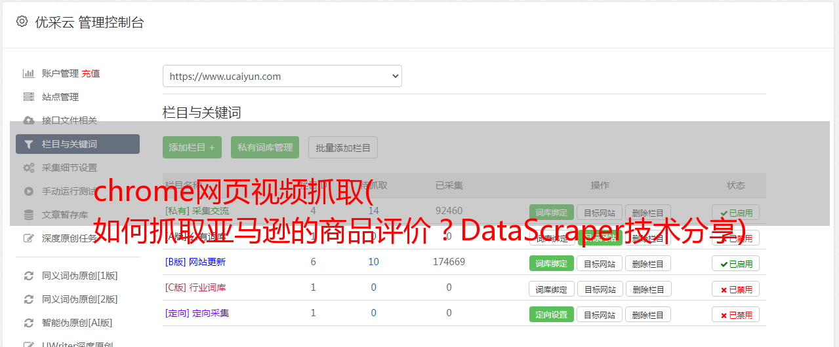Click the refresh icon beside 智能伪原创[AI版]
This screenshot has height=347, width=839.
(28, 323)
